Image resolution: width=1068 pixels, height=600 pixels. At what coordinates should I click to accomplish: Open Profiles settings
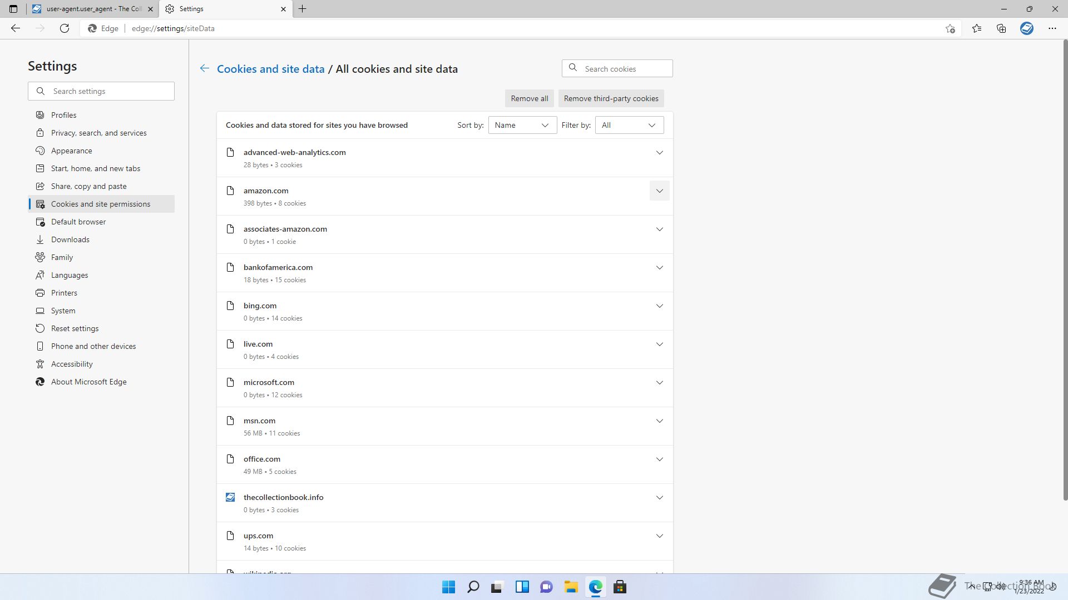coord(101,115)
